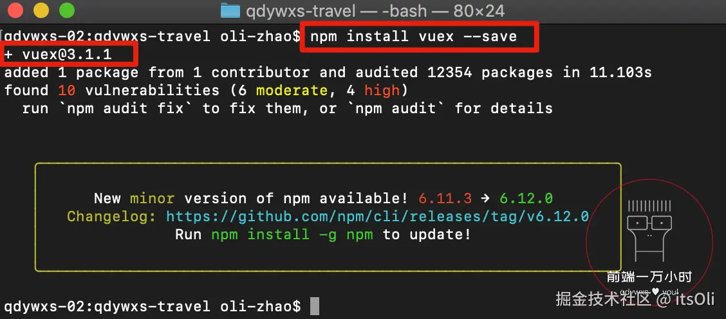Click the yellow minimize window button
The height and width of the screenshot is (319, 726).
coord(42,10)
